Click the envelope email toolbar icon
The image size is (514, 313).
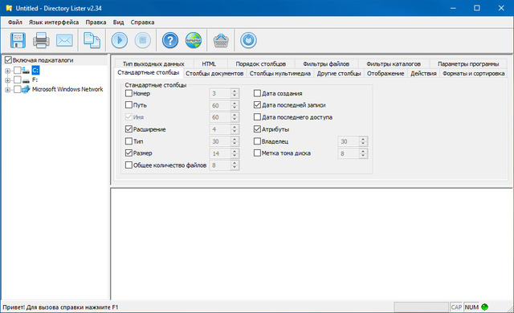(64, 40)
